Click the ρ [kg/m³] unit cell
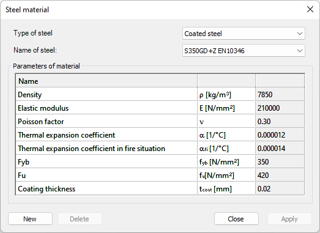 [x=226, y=94]
